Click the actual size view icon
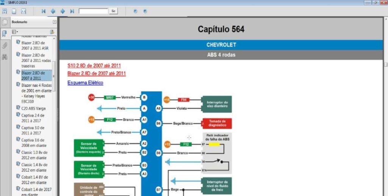Image resolution: width=388 pixels, height=196 pixels. point(5,11)
